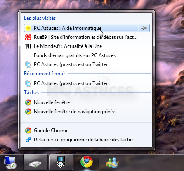Open Windows Live Messenger from the taskbar
The image size is (184, 171).
pos(112,162)
